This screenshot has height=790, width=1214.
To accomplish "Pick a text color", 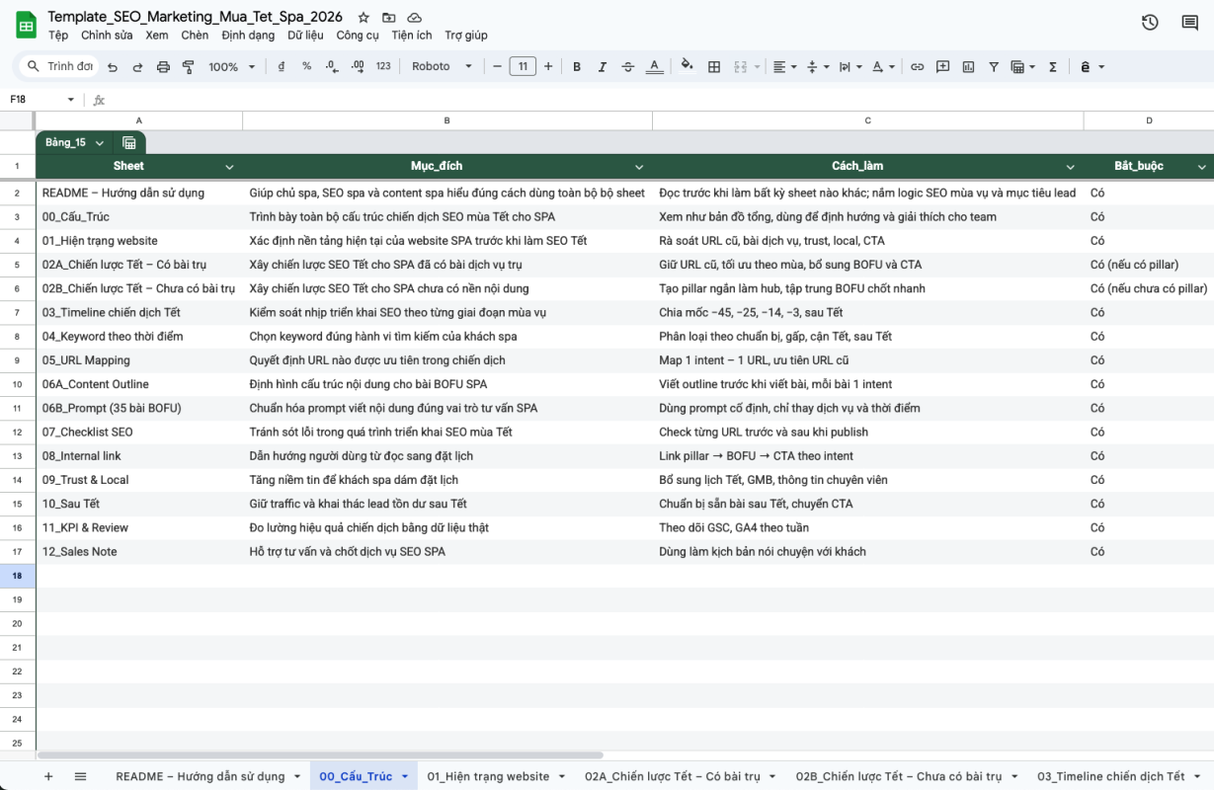I will coord(654,66).
